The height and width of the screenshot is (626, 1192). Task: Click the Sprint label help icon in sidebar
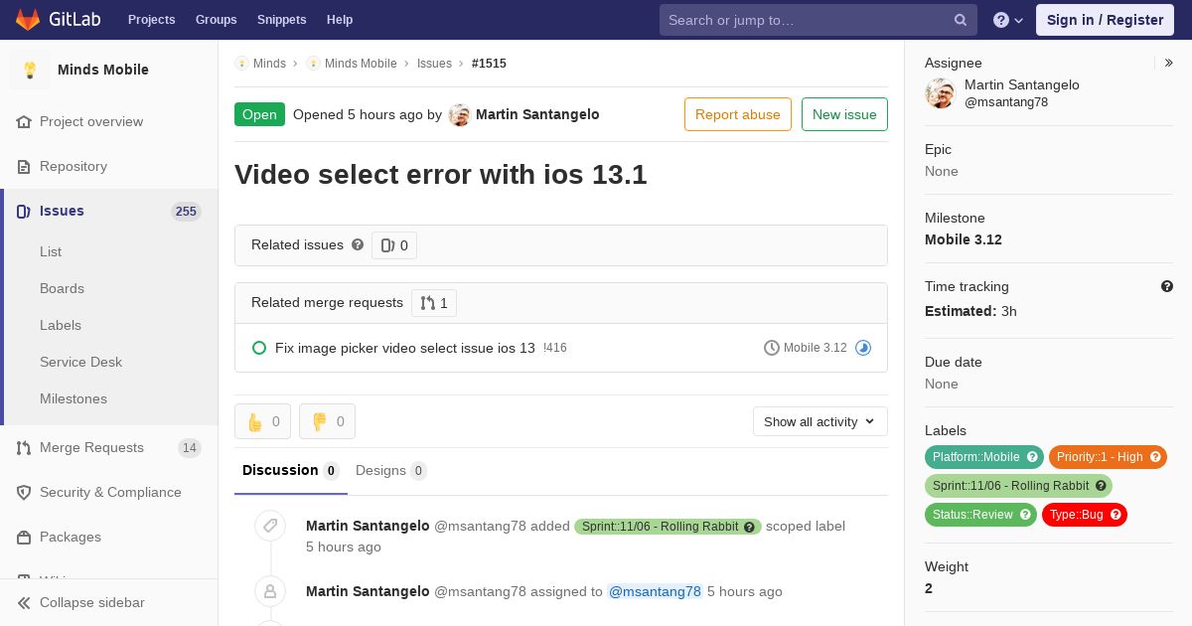tap(1101, 486)
